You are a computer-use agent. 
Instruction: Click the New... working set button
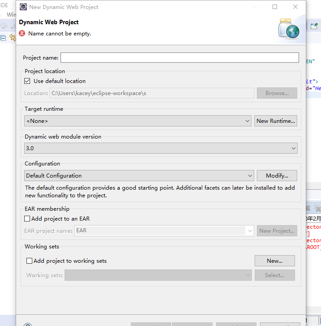point(275,261)
